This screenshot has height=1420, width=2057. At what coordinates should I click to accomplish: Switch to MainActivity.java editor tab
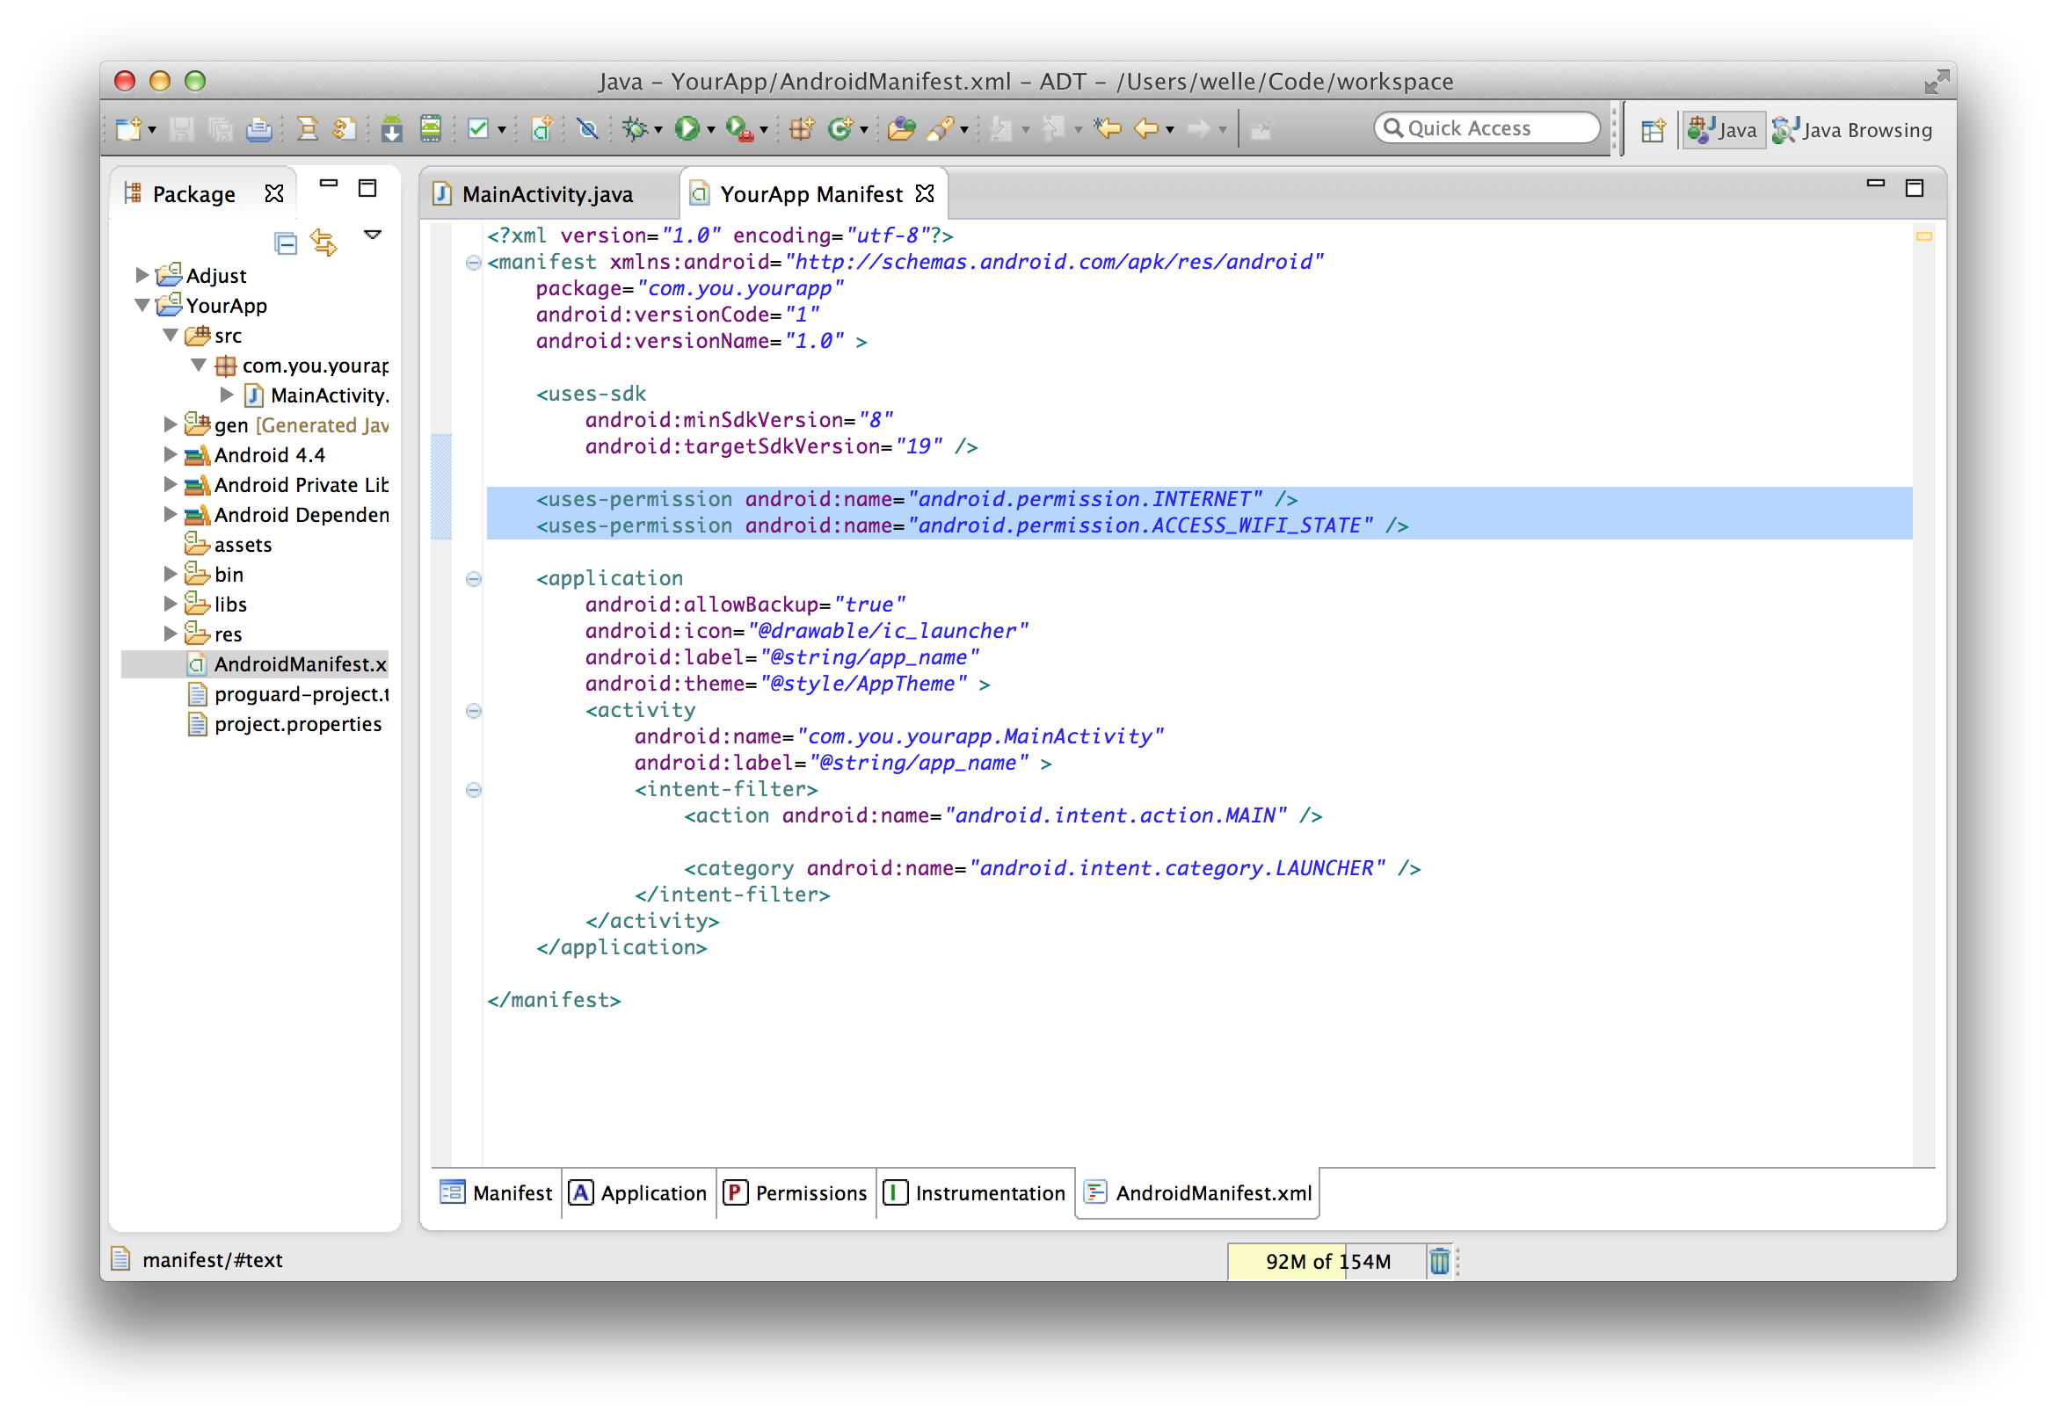click(x=547, y=194)
